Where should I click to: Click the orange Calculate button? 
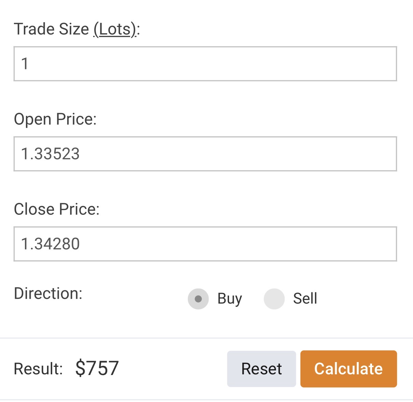[348, 369]
